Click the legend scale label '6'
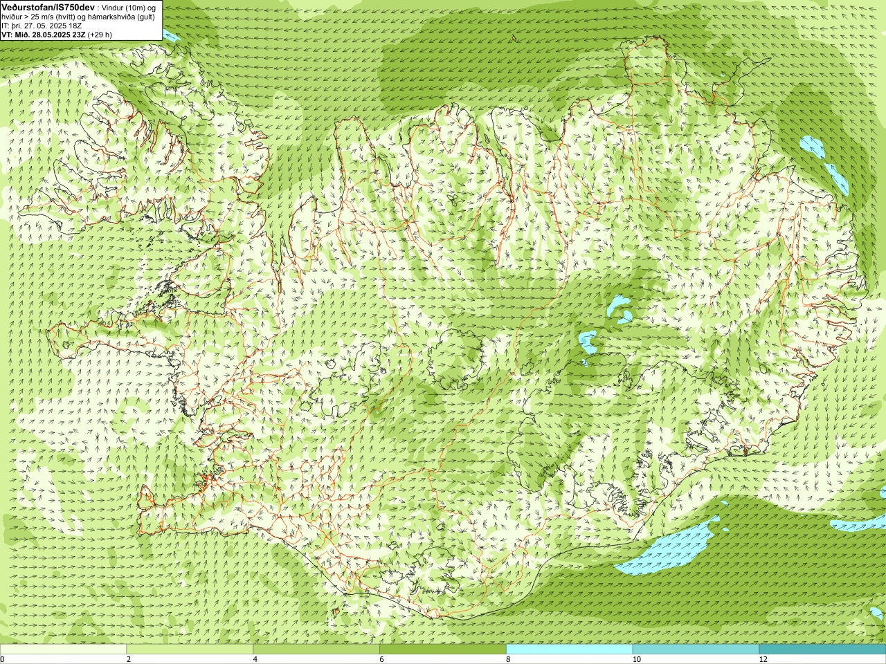This screenshot has height=664, width=886. pos(382,659)
